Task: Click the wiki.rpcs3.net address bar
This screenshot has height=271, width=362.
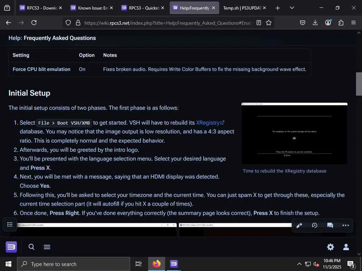Action: (x=168, y=23)
